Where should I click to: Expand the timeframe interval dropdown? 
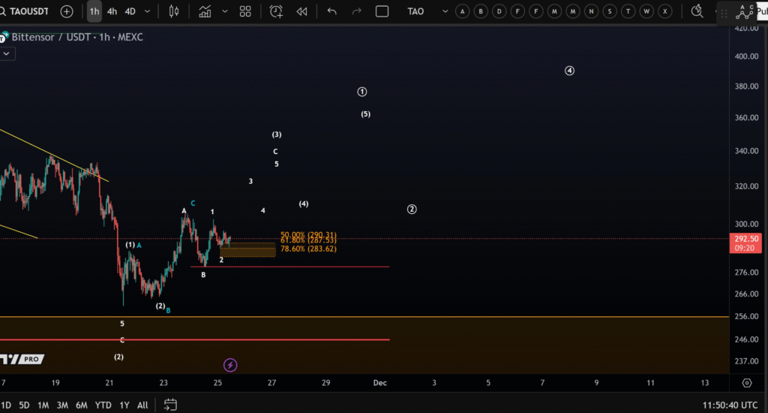[x=147, y=11]
